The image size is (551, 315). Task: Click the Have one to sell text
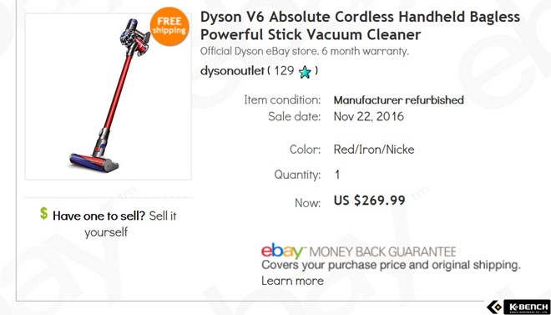(99, 216)
